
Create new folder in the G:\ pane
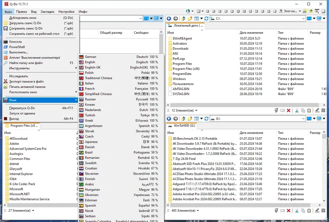(190, 118)
